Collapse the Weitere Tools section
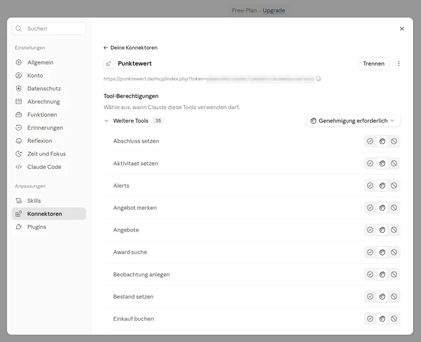This screenshot has width=421, height=342. tap(106, 121)
